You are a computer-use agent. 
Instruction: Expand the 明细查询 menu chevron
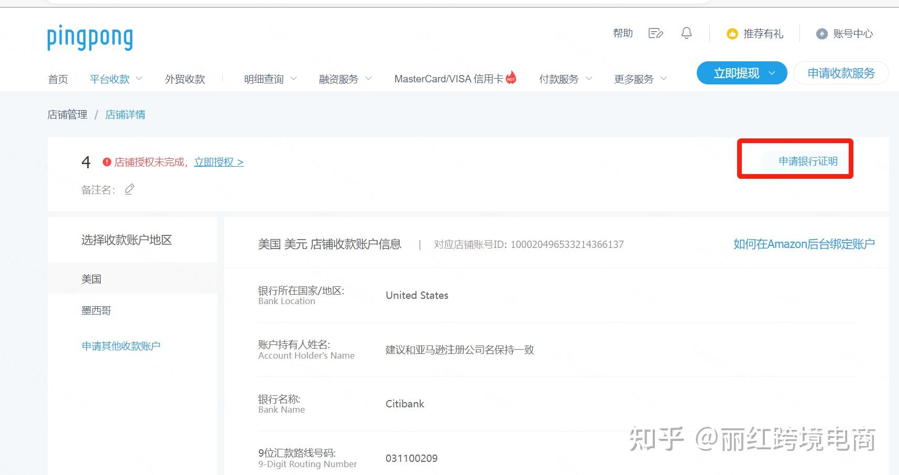point(293,78)
